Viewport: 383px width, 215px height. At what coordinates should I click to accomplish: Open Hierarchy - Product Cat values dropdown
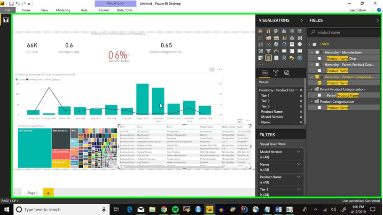click(296, 90)
